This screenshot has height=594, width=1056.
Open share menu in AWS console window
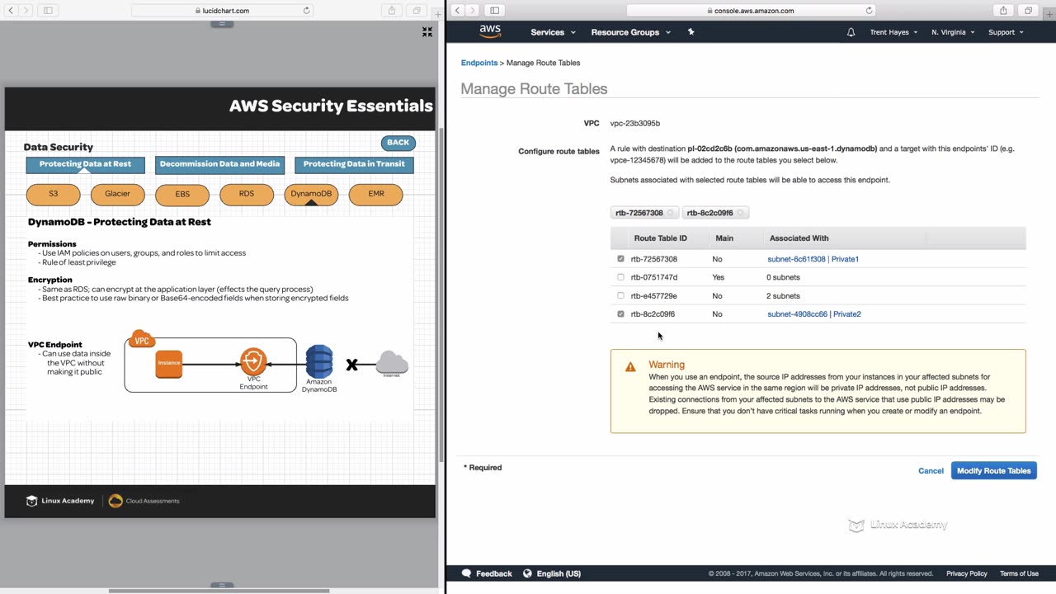pos(1003,11)
